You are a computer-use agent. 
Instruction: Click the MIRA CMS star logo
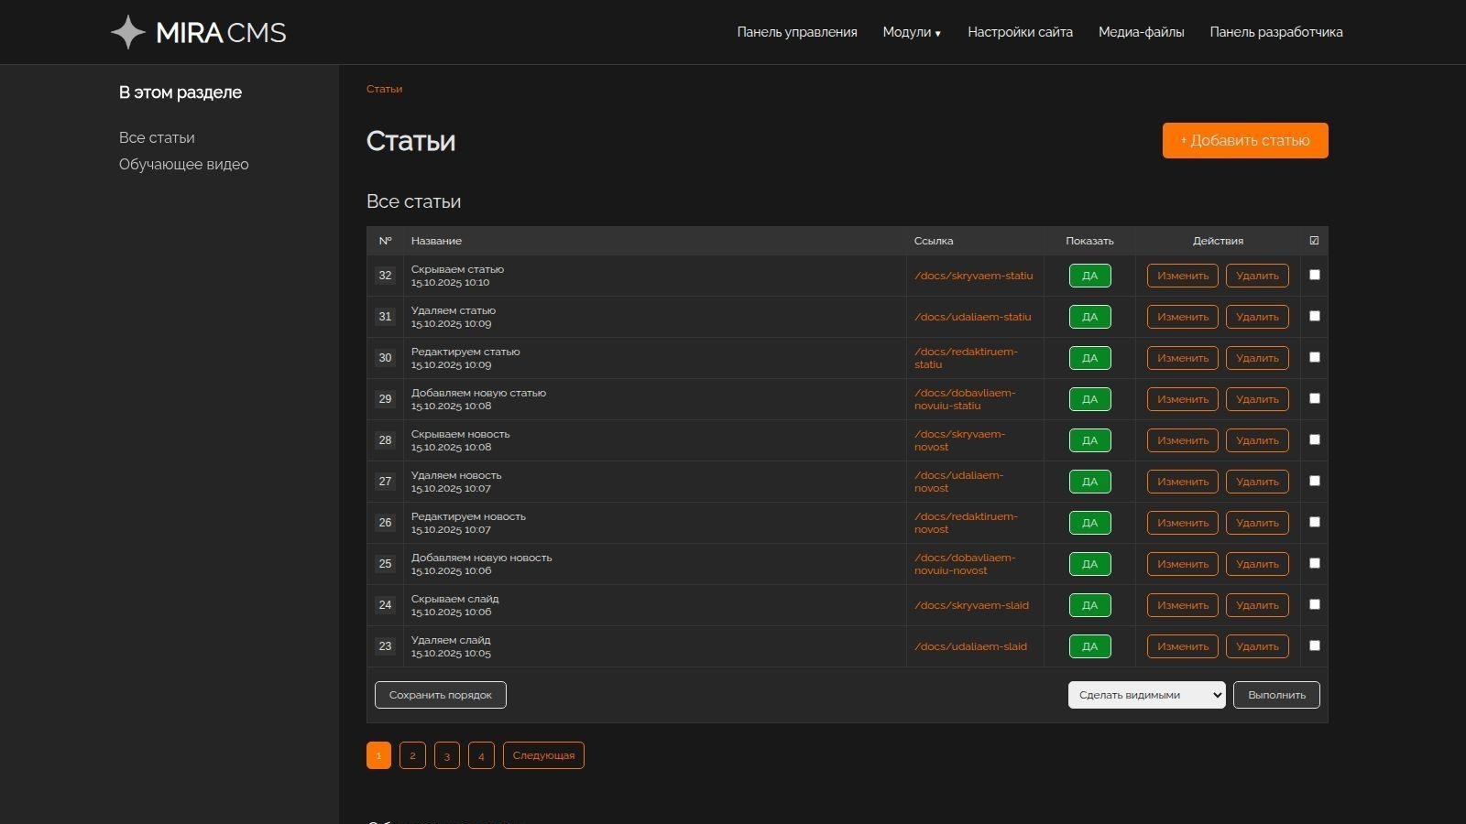click(128, 32)
